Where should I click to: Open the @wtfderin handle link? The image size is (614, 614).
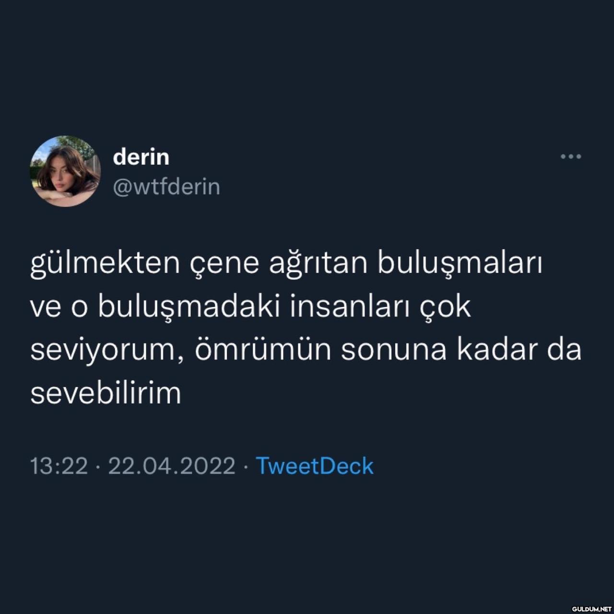click(166, 187)
